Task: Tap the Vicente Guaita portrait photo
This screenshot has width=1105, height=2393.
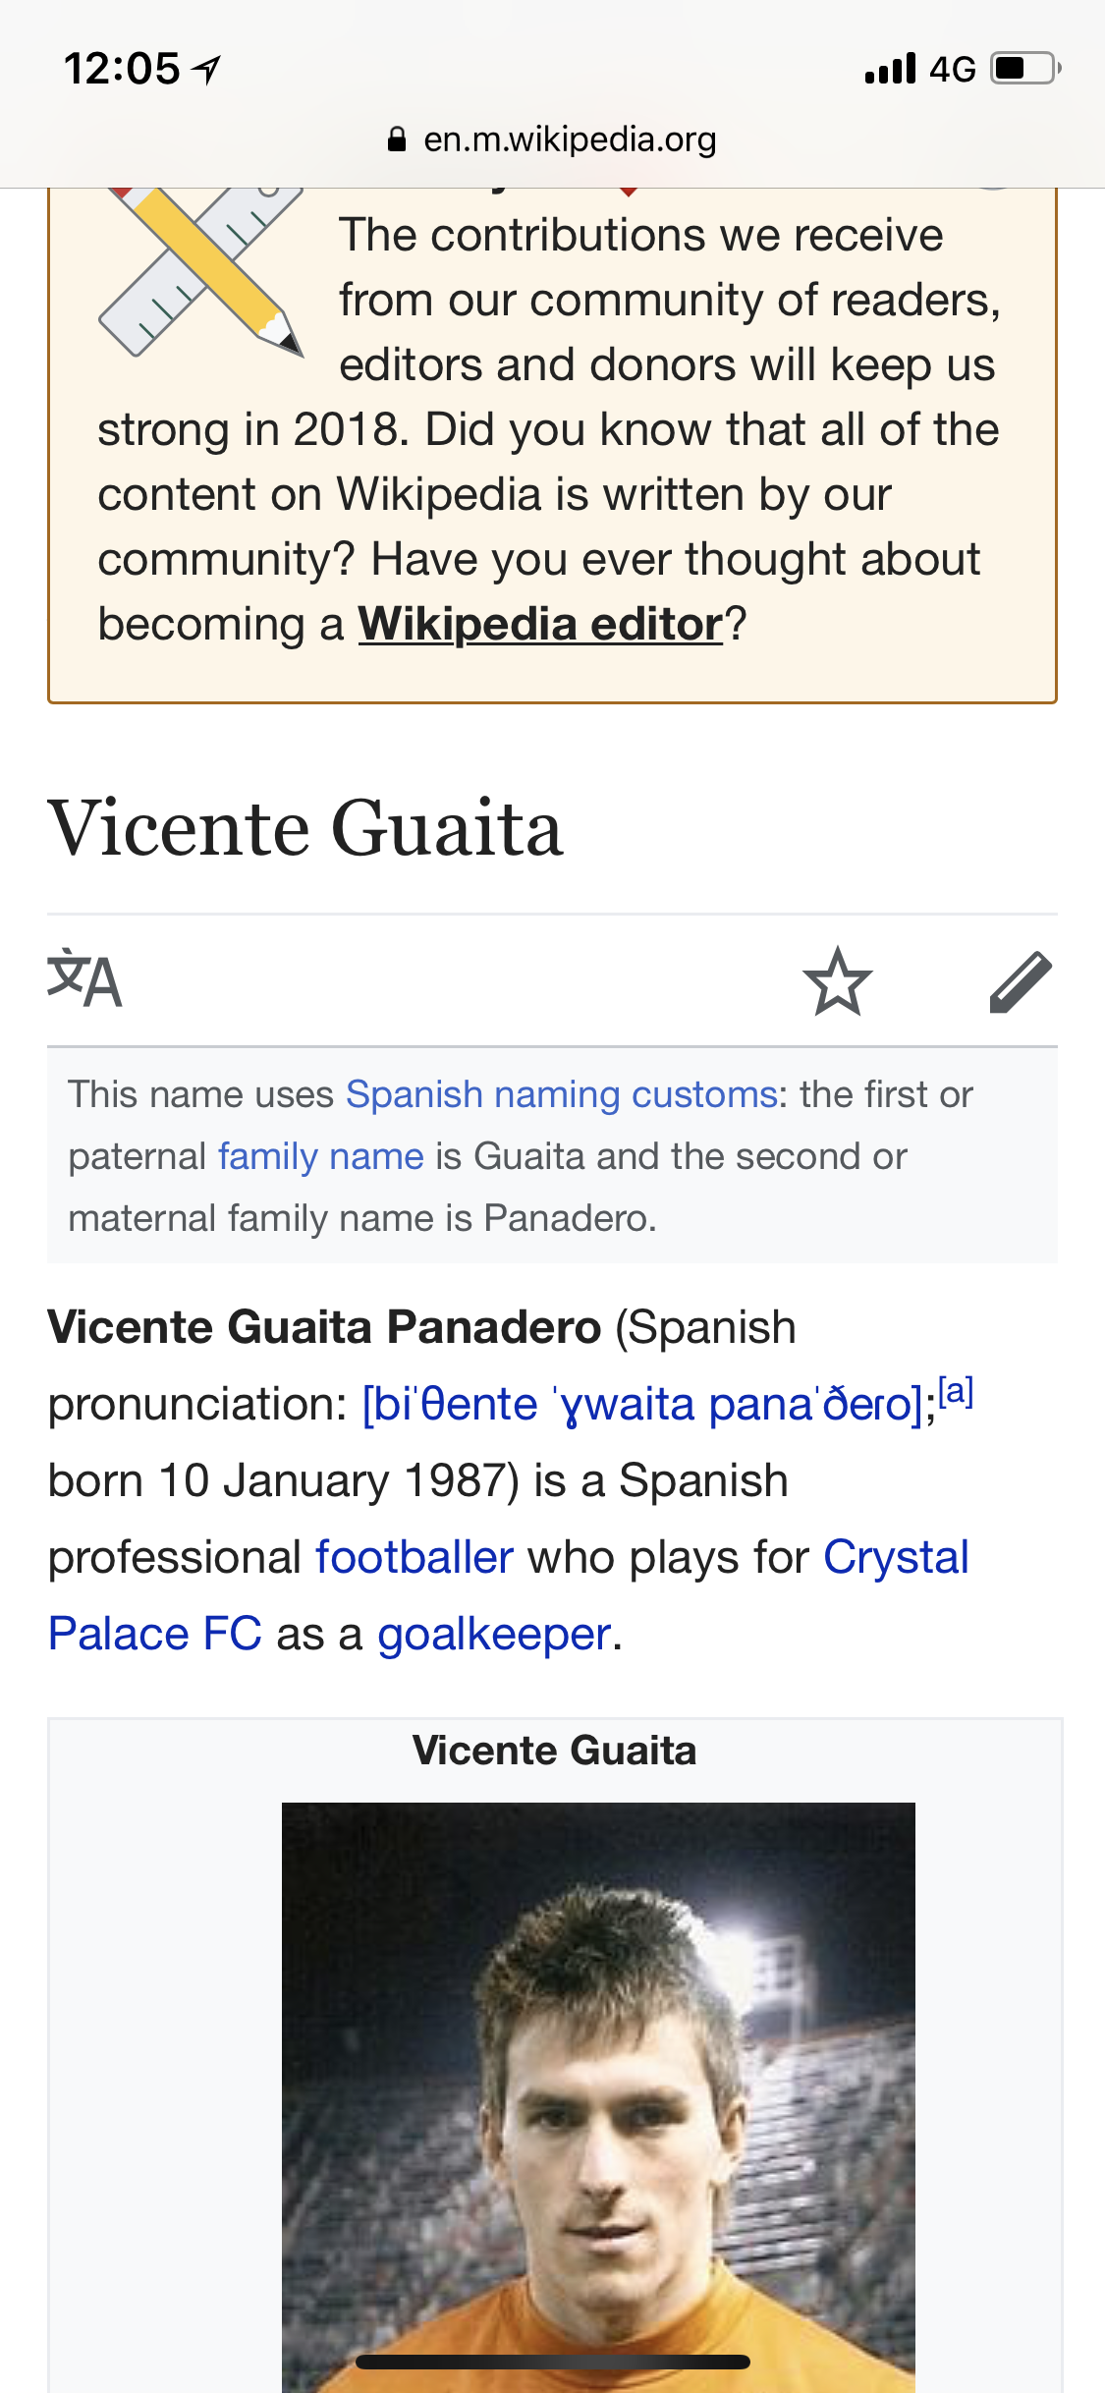Action: pyautogui.click(x=597, y=2092)
